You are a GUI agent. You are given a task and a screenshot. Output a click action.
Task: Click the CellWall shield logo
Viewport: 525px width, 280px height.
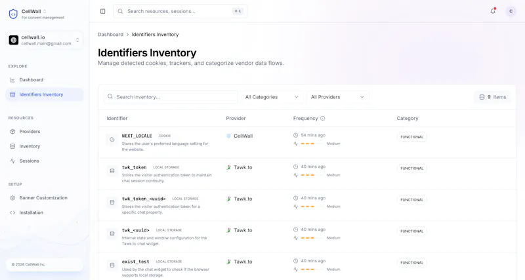[x=13, y=14]
